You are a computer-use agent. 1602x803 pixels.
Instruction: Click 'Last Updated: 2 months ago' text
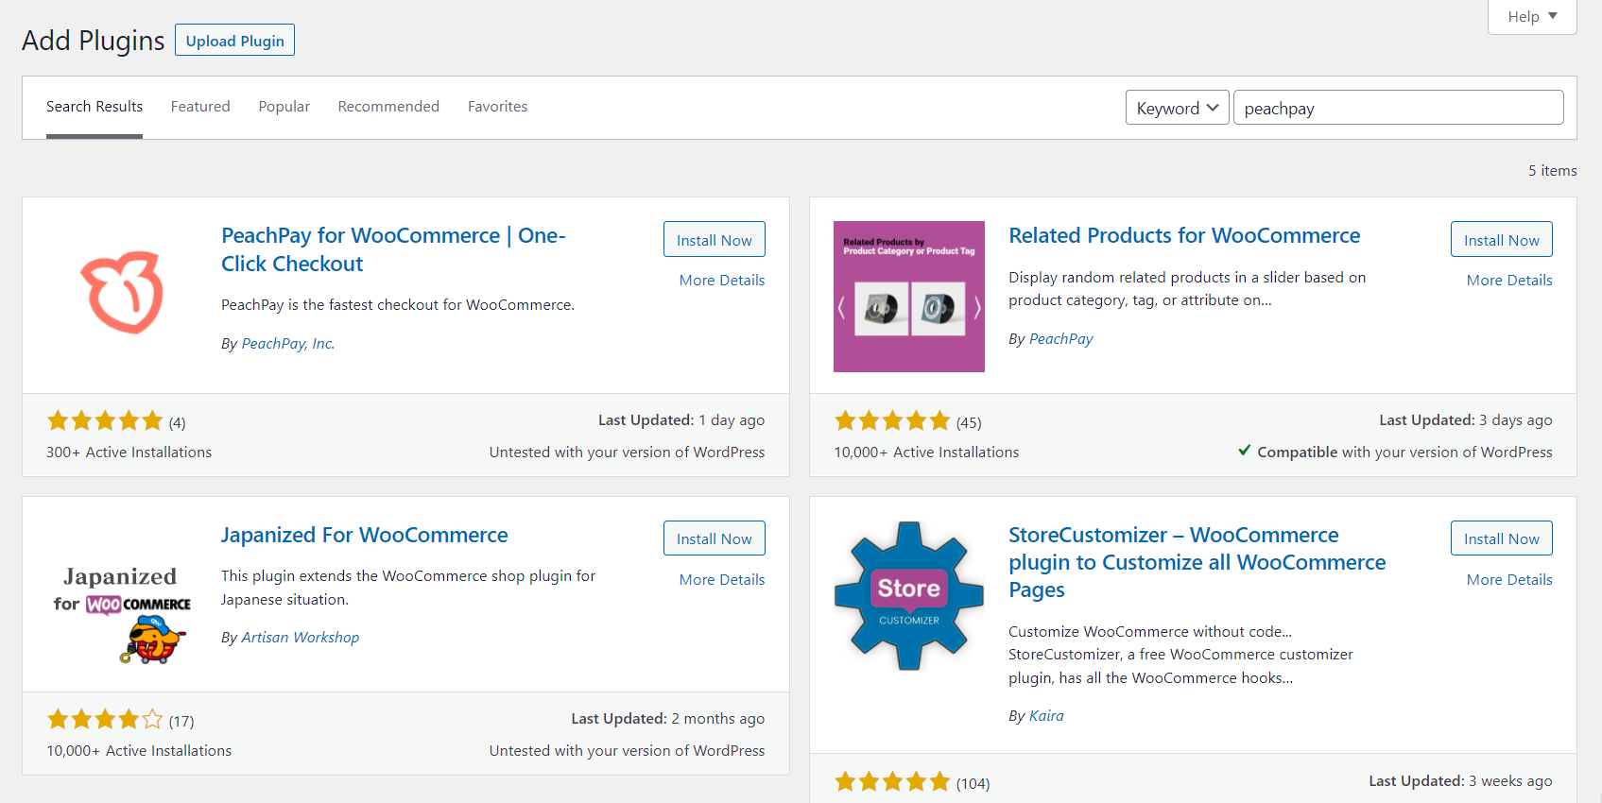(668, 719)
